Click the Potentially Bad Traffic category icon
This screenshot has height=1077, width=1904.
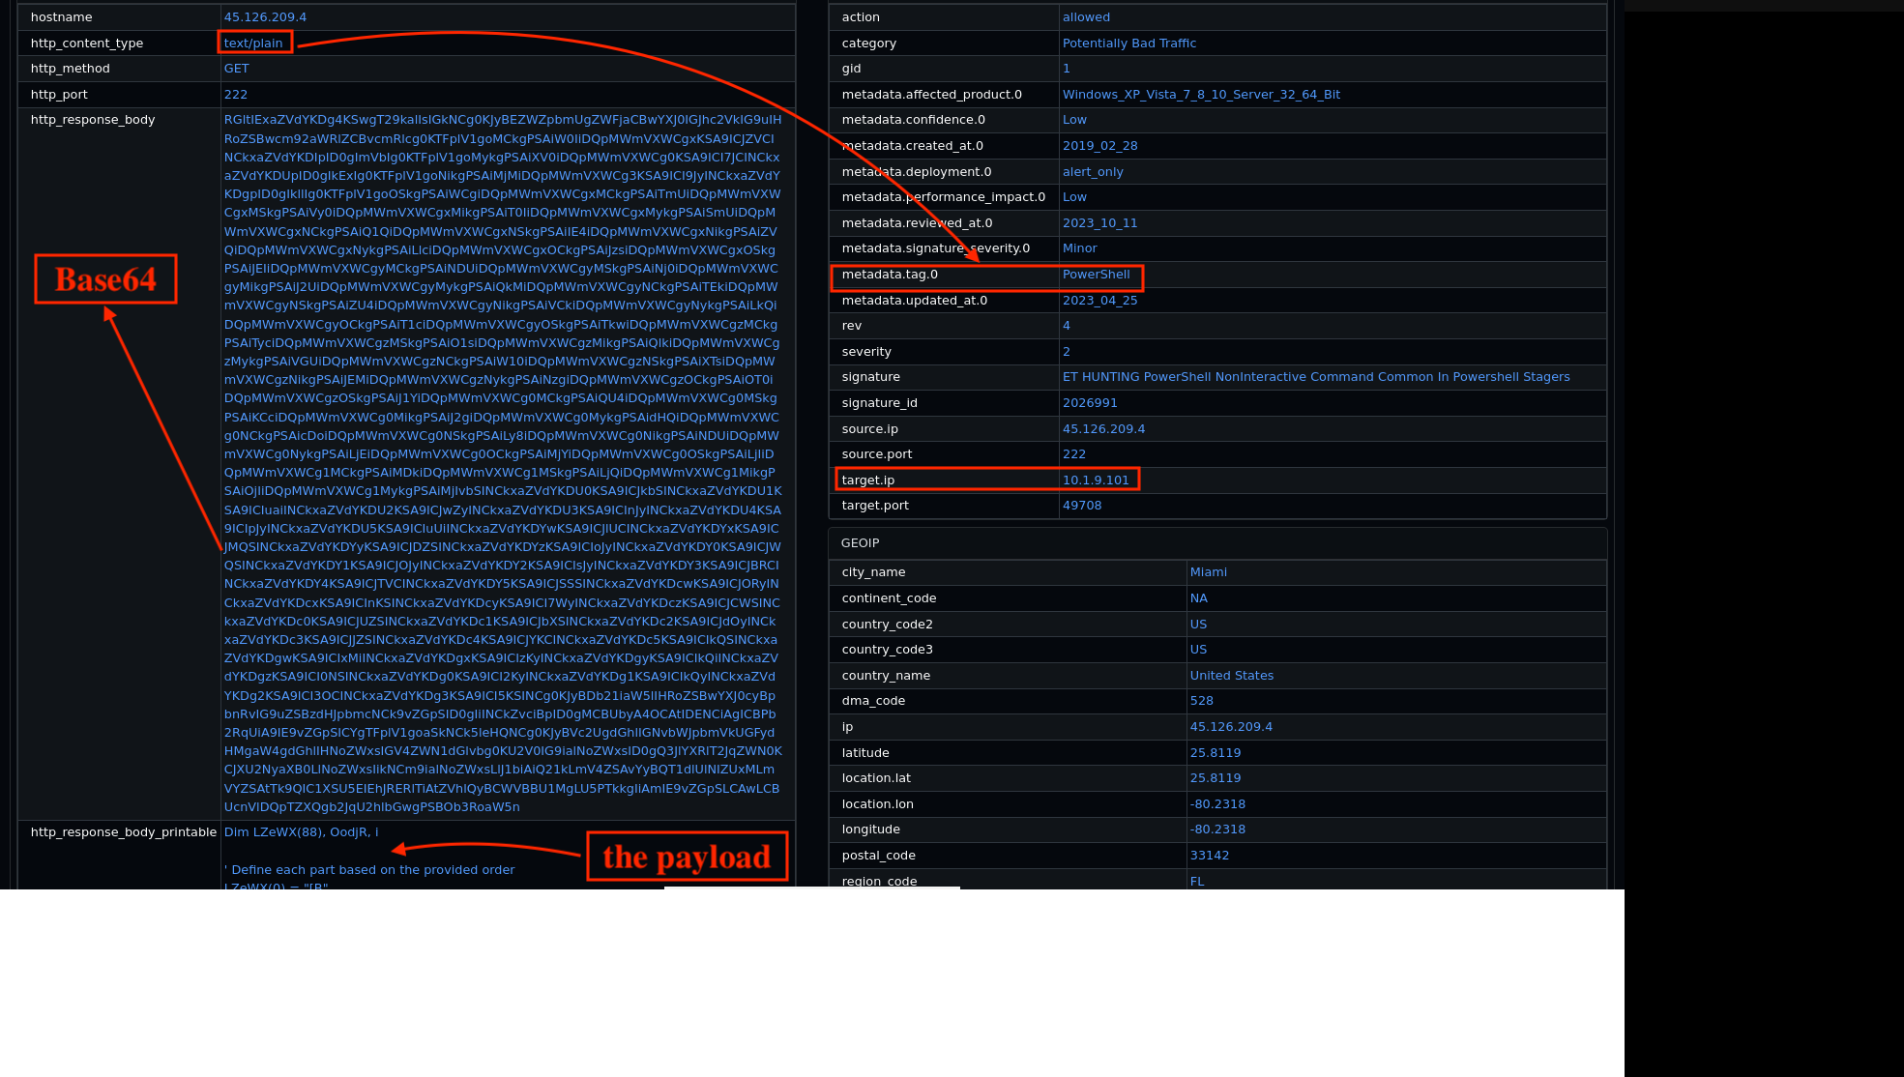[x=1128, y=44]
